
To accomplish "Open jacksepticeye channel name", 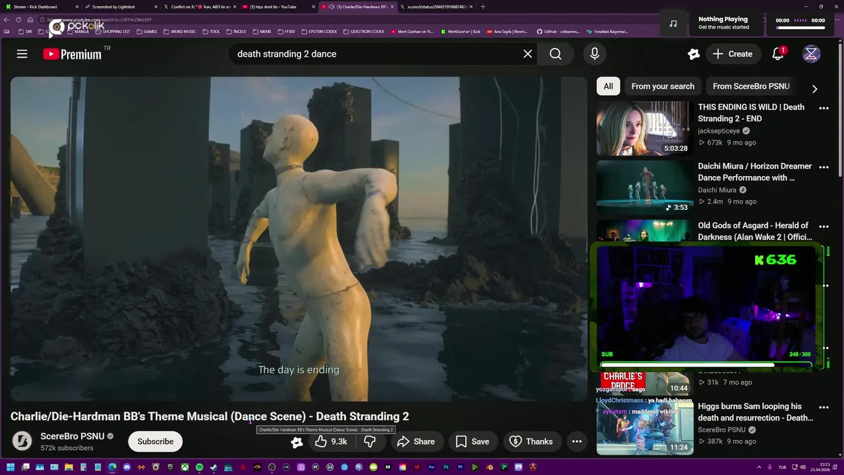I will click(719, 131).
